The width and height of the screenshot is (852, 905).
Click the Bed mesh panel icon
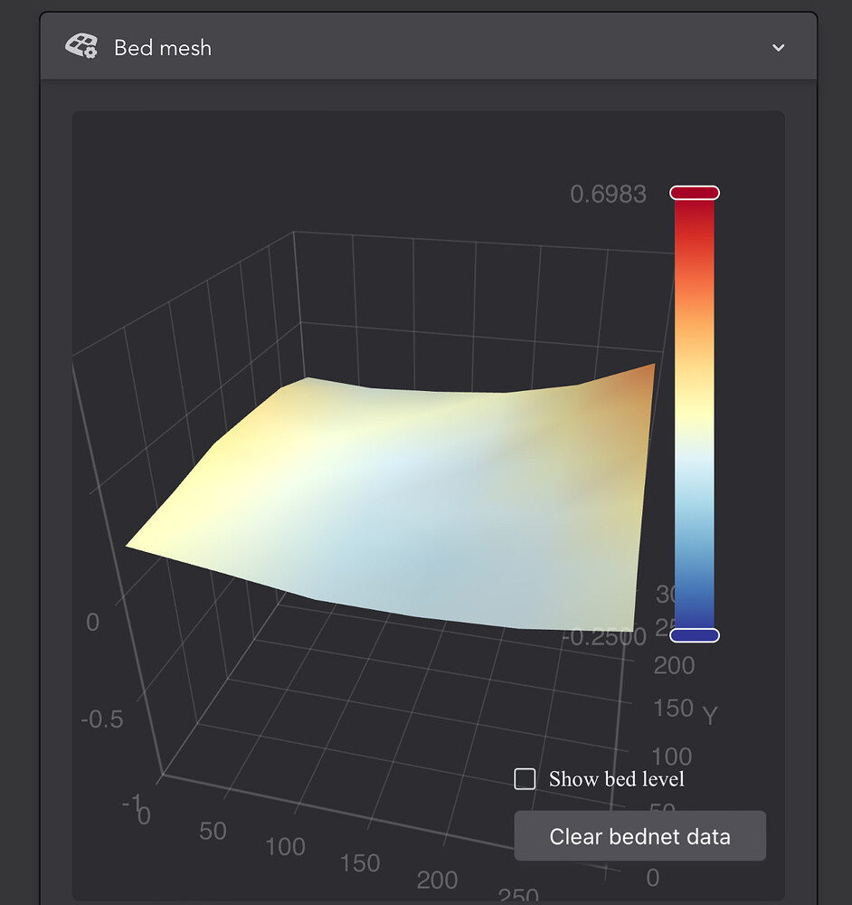[81, 46]
